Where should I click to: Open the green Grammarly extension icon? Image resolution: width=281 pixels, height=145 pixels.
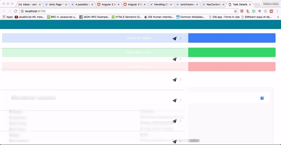[x=254, y=11]
